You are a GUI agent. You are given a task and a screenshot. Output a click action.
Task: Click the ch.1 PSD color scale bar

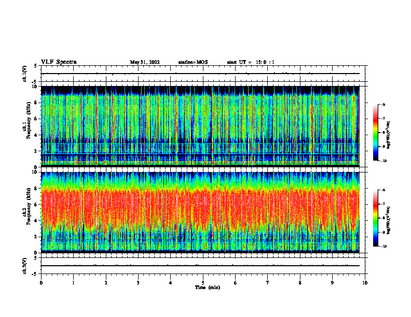[375, 133]
